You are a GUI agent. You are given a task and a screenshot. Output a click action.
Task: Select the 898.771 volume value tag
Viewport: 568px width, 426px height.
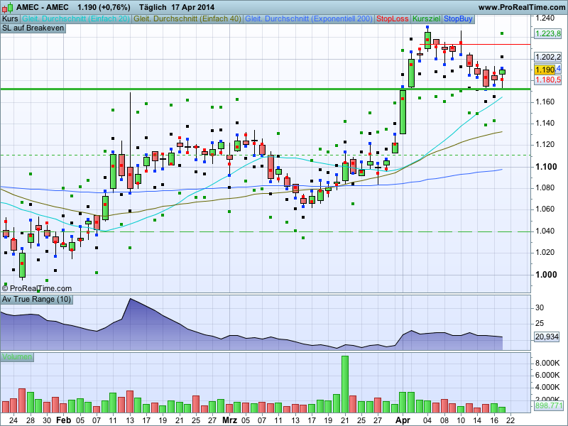point(548,405)
